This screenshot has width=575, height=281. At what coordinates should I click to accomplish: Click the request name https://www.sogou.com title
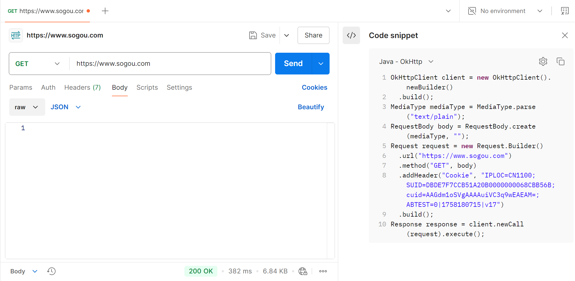click(65, 35)
